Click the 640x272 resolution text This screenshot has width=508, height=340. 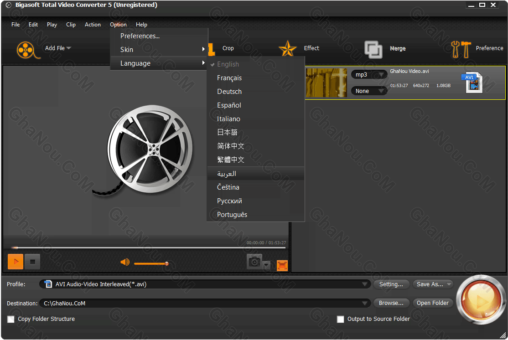(421, 86)
